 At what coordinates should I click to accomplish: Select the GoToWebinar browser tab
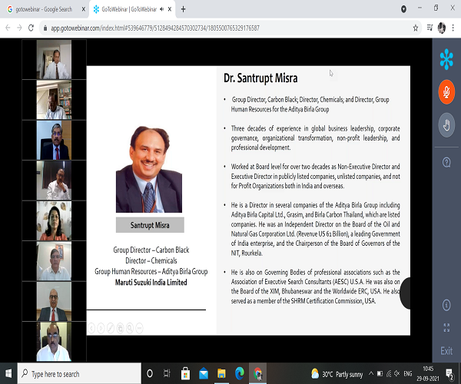click(129, 9)
